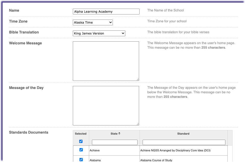Toggle the select-all checkbox in Selected column
The height and width of the screenshot is (162, 245).
[x=81, y=141]
